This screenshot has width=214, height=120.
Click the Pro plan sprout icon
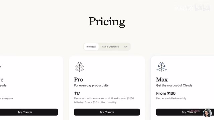click(x=80, y=67)
